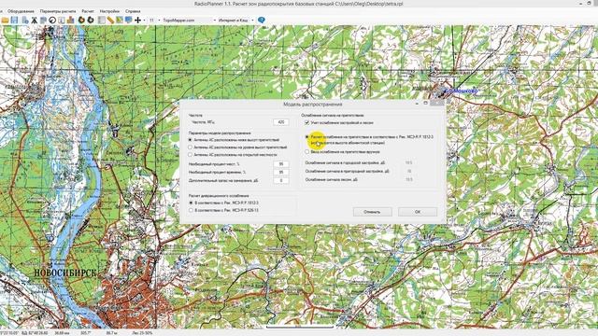Select obstacle loss per Rec. P.1812-3 radio
Viewport: 598px width, 336px height.
(x=307, y=137)
